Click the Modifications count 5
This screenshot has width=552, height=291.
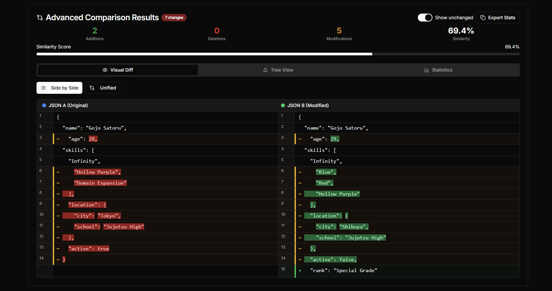(339, 31)
